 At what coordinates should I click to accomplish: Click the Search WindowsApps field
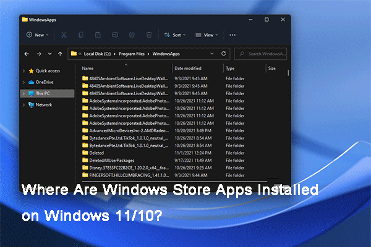click(x=260, y=54)
